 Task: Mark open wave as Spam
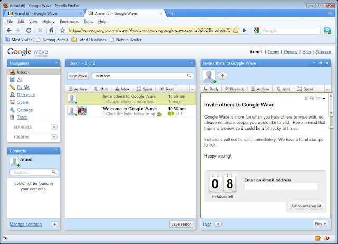(x=305, y=89)
